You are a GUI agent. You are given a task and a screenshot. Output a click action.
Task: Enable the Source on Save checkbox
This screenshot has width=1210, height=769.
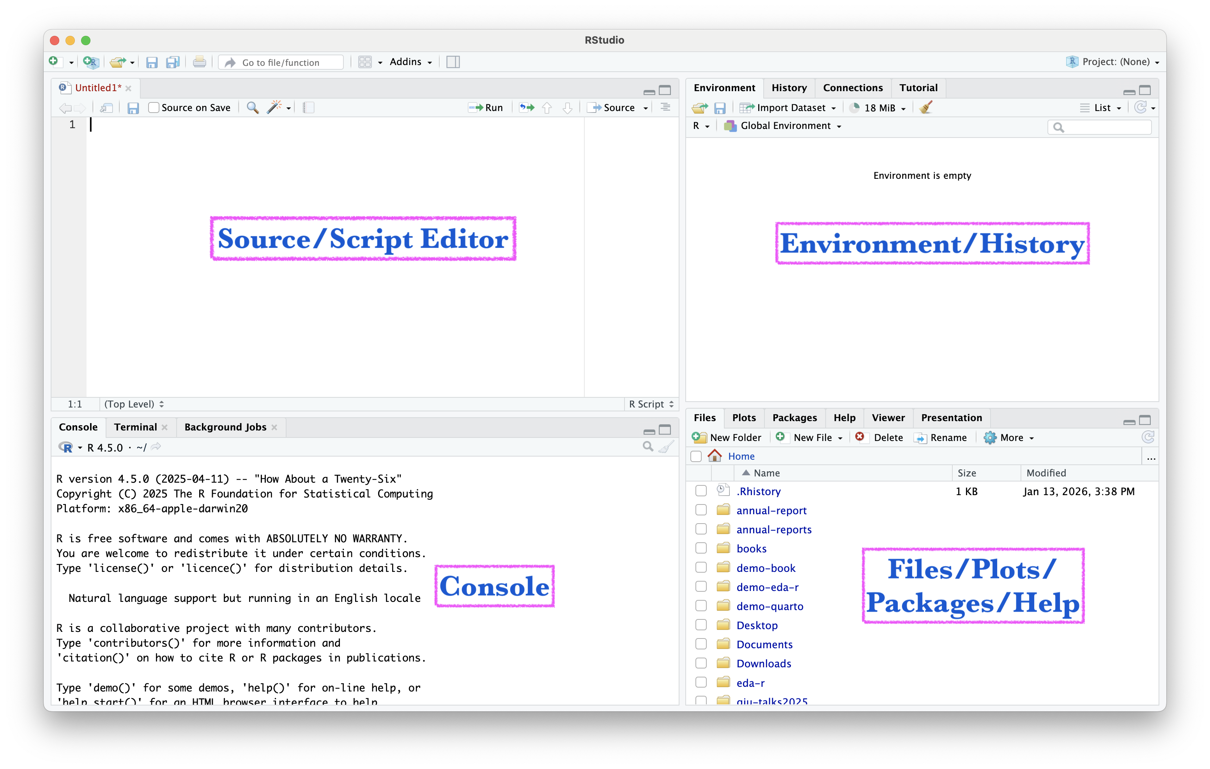(x=154, y=108)
